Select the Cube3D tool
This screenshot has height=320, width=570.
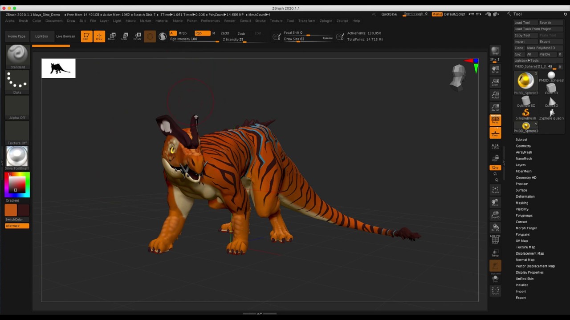(x=551, y=89)
